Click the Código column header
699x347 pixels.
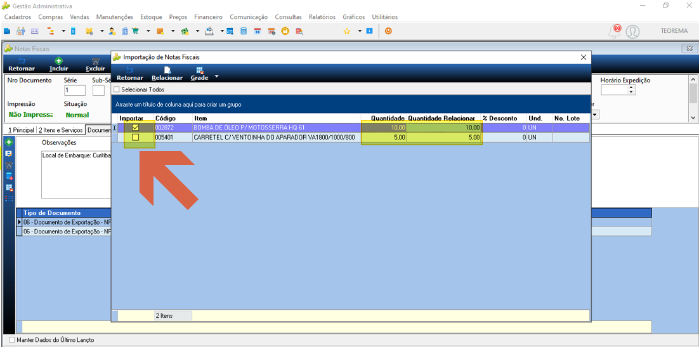click(x=173, y=119)
